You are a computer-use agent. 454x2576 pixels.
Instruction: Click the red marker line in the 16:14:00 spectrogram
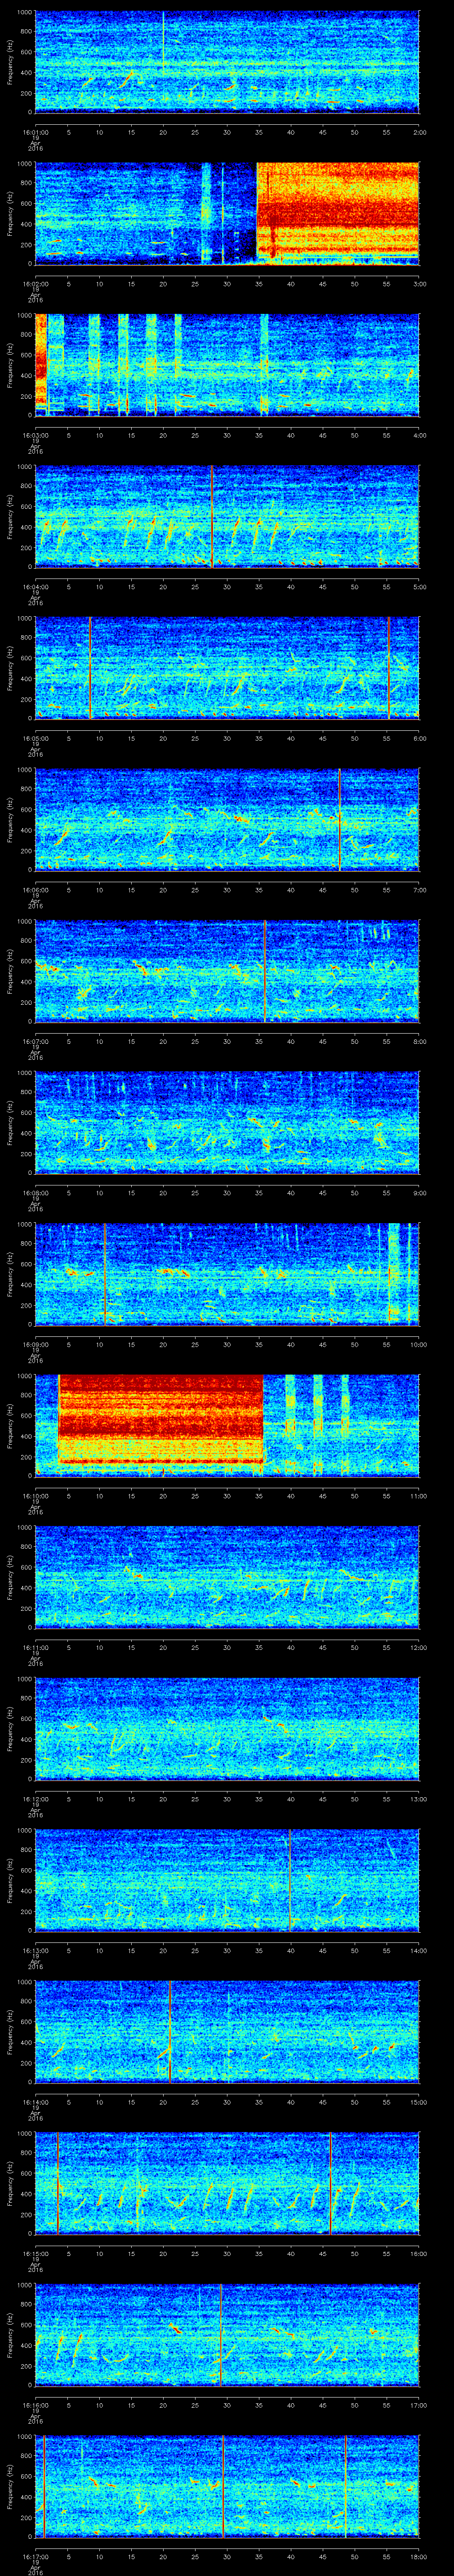pyautogui.click(x=170, y=2032)
